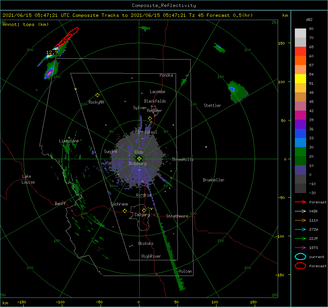Click the Strathmore city label
Viewport: 328px width, 307px height.
[177, 216]
